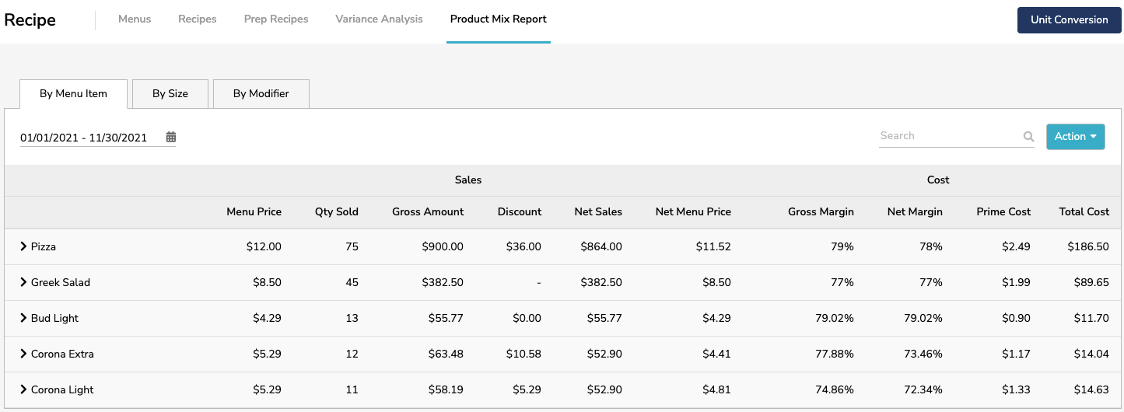The height and width of the screenshot is (412, 1124).
Task: Expand the Corona Extra row
Action: click(23, 354)
